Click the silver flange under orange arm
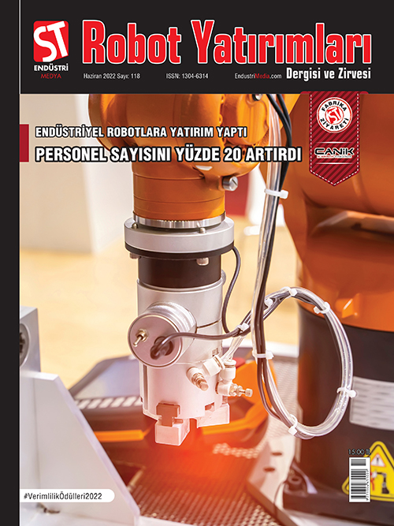This screenshot has width=394, height=526. click(179, 235)
